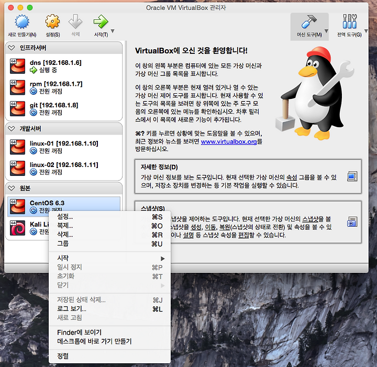Click 복원 link in Snapshots description

tap(225, 227)
